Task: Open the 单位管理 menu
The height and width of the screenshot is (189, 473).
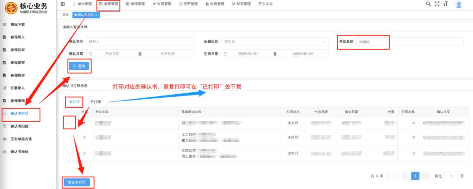Action: 82,4
